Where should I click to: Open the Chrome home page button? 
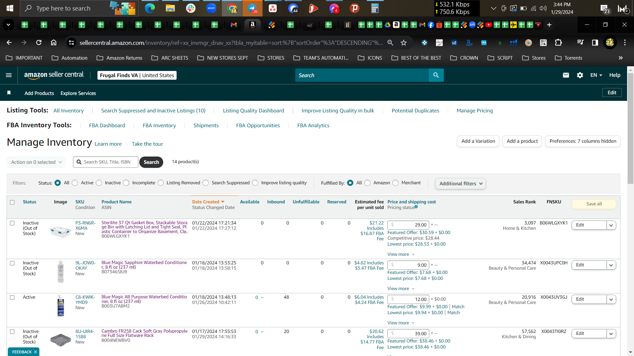pyautogui.click(x=53, y=43)
